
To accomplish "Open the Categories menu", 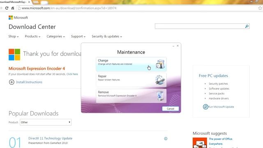I will pos(56,37).
